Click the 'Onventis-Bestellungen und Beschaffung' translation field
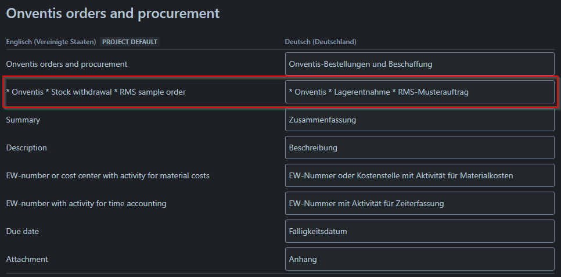This screenshot has height=277, width=561. (419, 64)
